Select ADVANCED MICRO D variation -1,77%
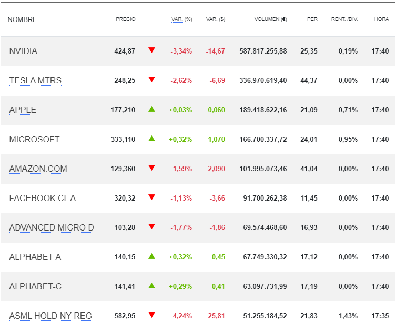Screen dimensions: 396x334 pos(181,227)
